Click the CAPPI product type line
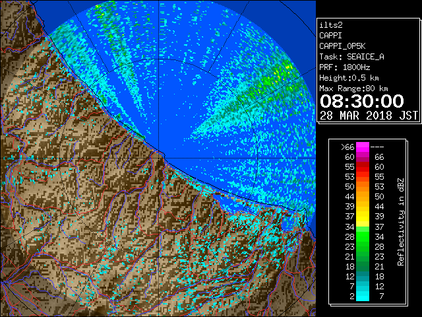The height and width of the screenshot is (317, 422). point(330,36)
